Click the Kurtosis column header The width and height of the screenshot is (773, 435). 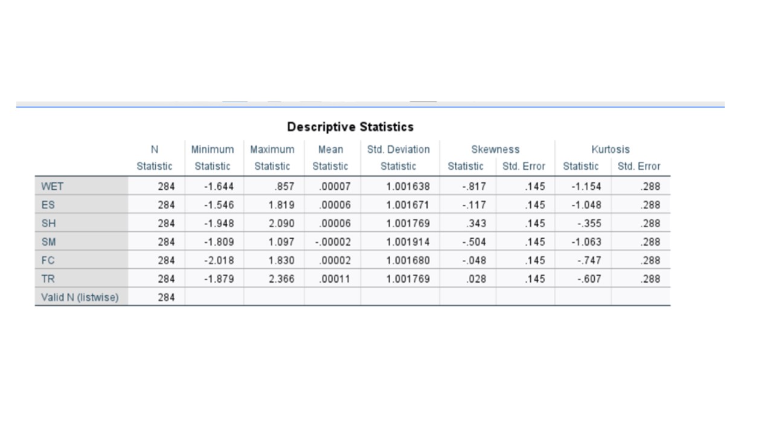pos(611,149)
